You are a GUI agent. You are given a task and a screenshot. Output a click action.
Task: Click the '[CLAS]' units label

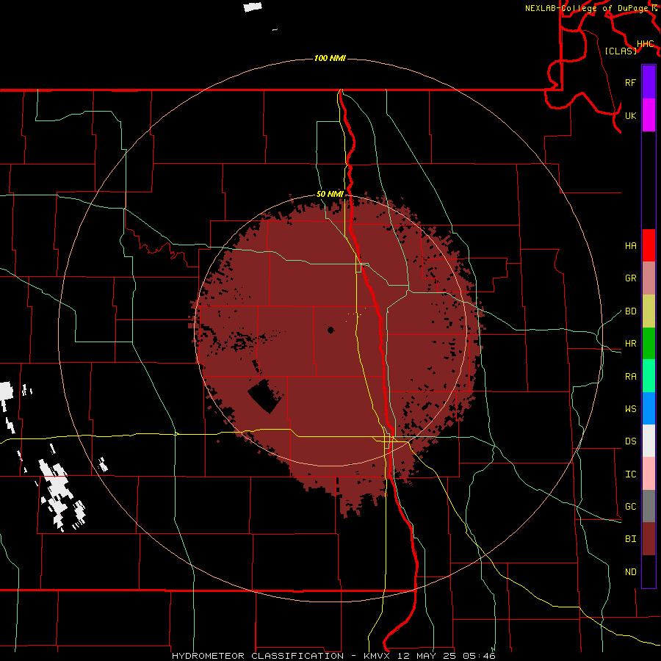[x=621, y=51]
